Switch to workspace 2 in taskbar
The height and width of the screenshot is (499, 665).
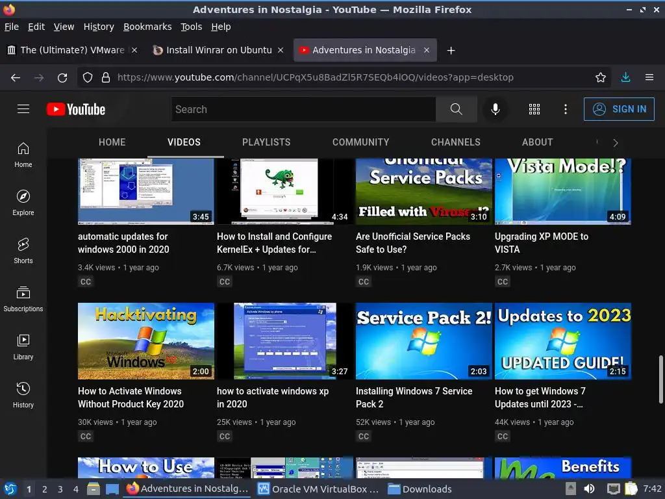[45, 489]
